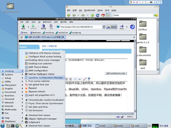The width and height of the screenshot is (171, 128).
Task: Click the blockquote icon in the editor toolbar
Action: (x=80, y=79)
